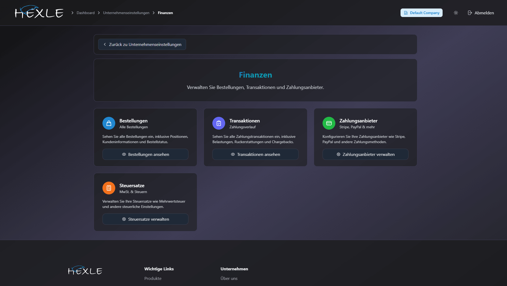Visit the Über uns footer link
Image resolution: width=507 pixels, height=286 pixels.
[x=229, y=278]
